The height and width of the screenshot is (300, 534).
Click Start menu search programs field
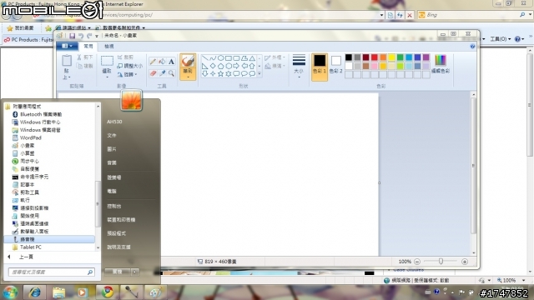click(x=51, y=272)
